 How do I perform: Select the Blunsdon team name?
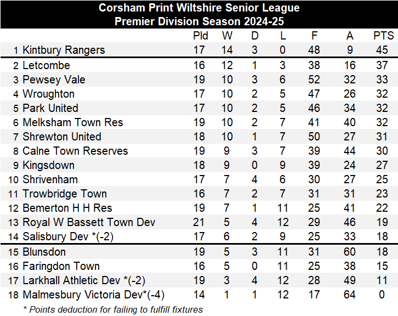click(44, 252)
